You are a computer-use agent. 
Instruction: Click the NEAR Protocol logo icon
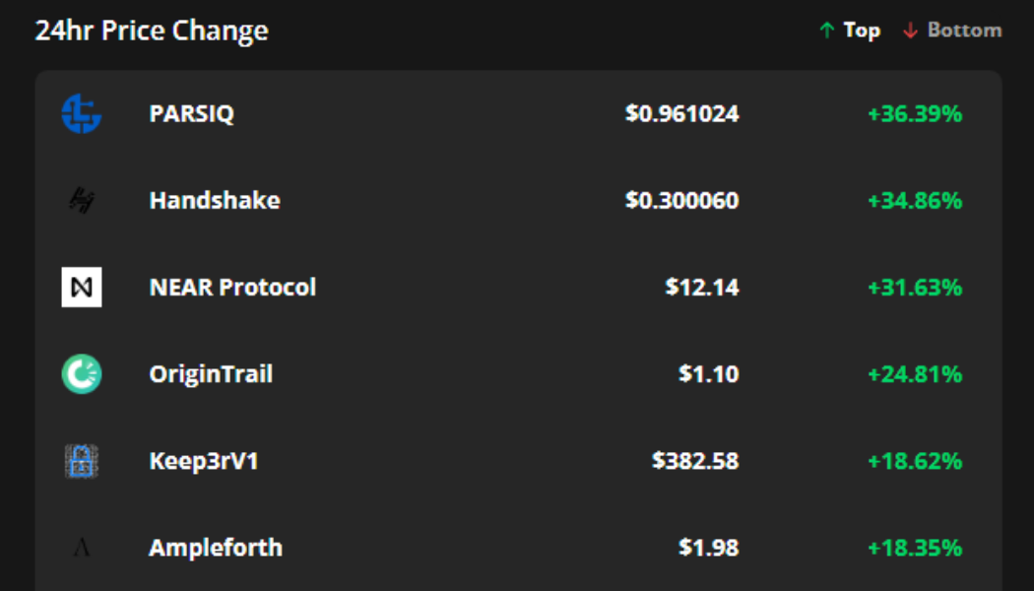pos(82,288)
